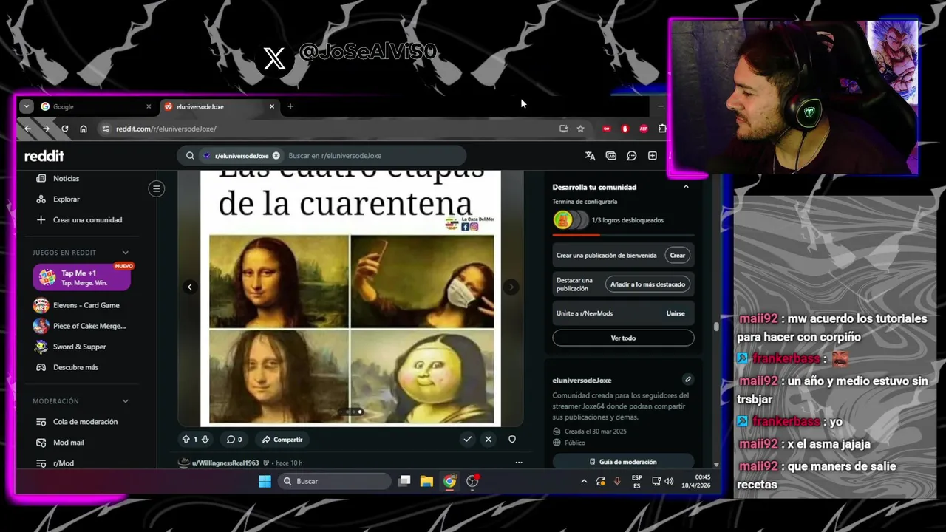
Task: Show previous image in the gallery
Action: tap(190, 287)
